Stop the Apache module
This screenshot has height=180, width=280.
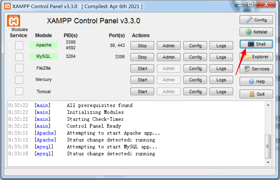[x=142, y=45]
